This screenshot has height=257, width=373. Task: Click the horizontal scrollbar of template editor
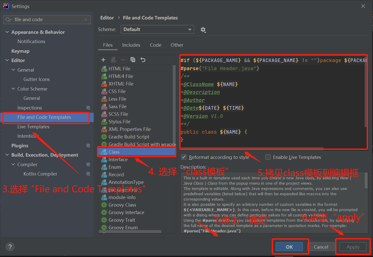click(x=252, y=148)
